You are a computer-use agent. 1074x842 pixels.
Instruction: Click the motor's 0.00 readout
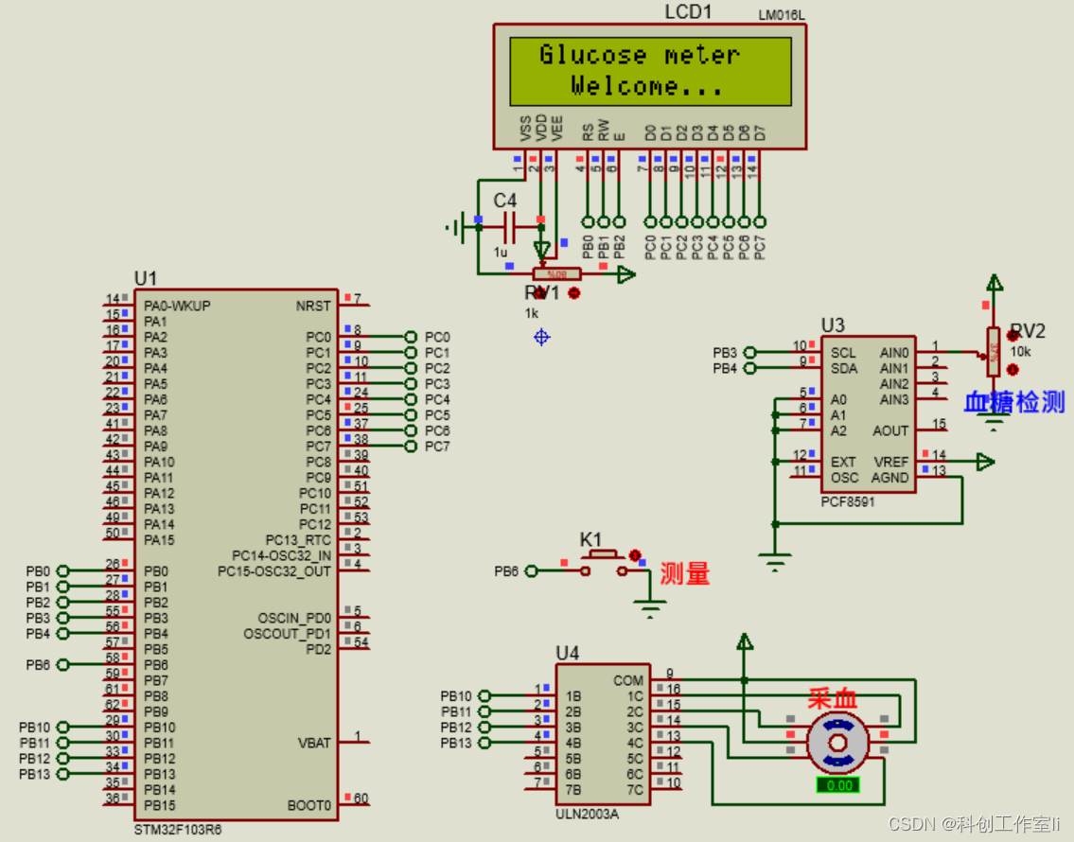pos(837,786)
